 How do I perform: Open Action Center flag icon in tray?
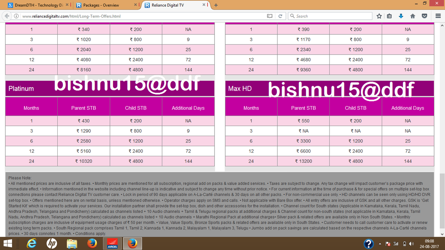tap(388, 244)
